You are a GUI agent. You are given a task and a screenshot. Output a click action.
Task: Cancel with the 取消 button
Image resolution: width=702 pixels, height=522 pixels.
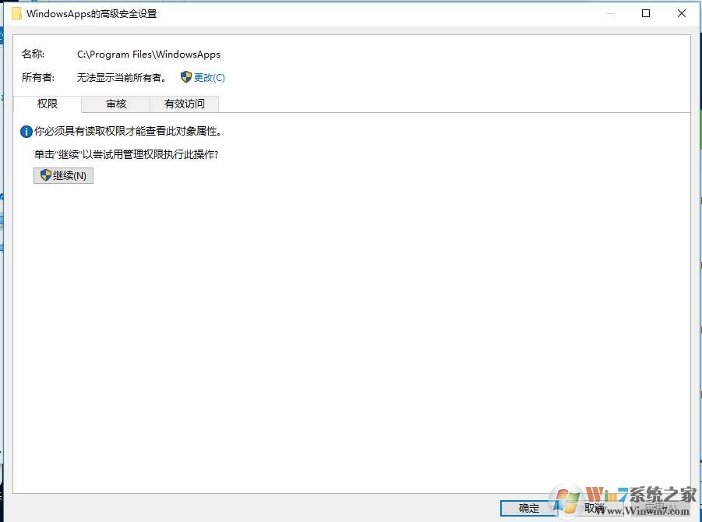(594, 508)
